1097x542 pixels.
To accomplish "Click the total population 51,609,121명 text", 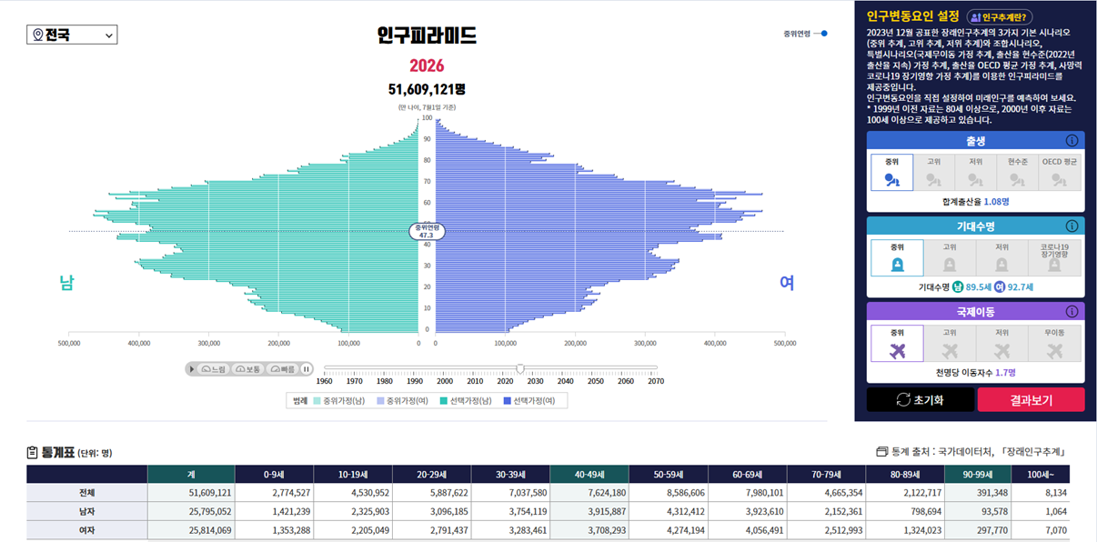I will (427, 89).
